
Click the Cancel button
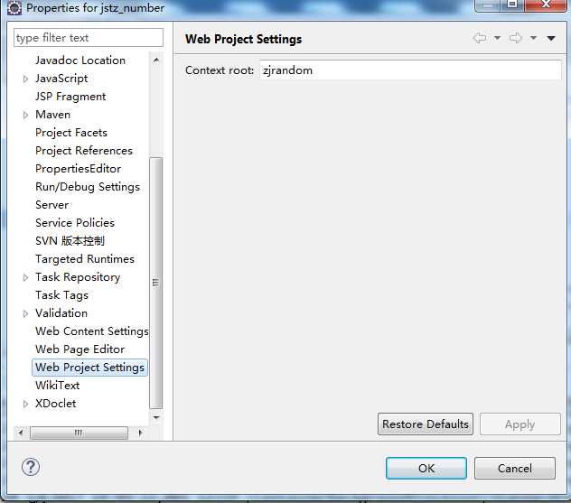pos(515,468)
